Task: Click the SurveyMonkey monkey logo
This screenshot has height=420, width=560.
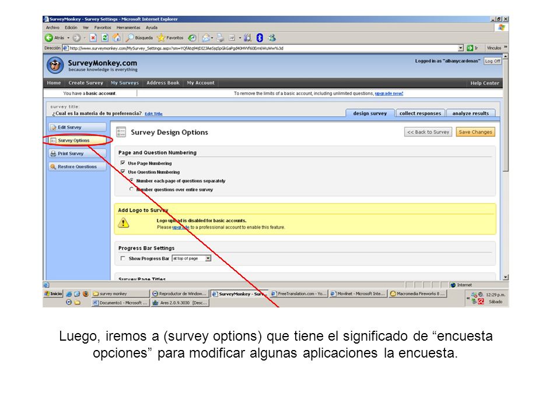Action: click(55, 65)
